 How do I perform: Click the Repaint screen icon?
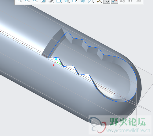[x=43, y=1]
